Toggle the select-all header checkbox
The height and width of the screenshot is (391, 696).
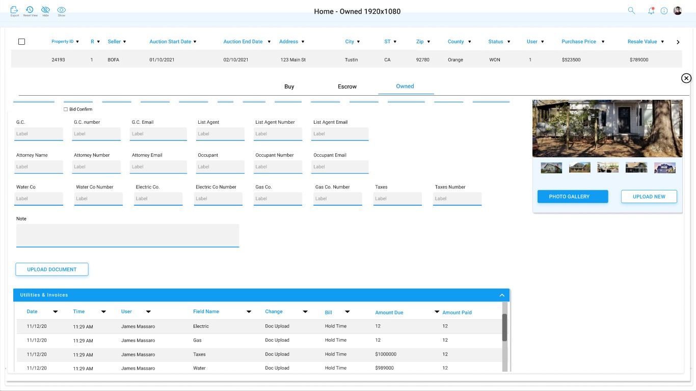(21, 42)
